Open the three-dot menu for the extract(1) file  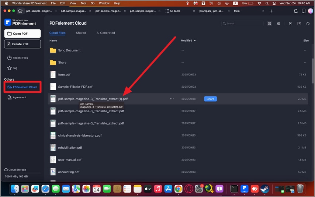pos(172,99)
